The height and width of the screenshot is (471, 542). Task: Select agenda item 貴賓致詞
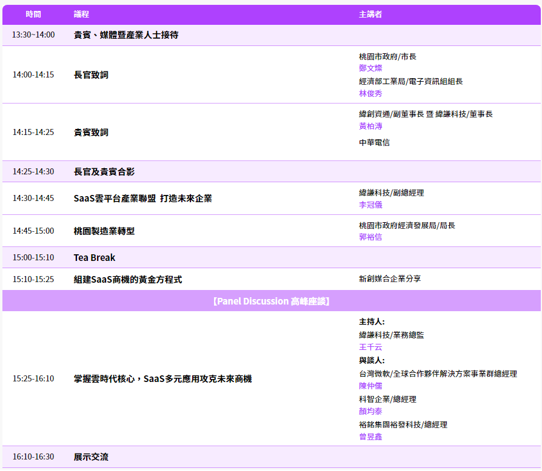click(x=91, y=133)
